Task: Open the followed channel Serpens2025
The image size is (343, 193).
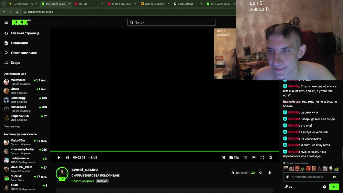Action: (25, 118)
